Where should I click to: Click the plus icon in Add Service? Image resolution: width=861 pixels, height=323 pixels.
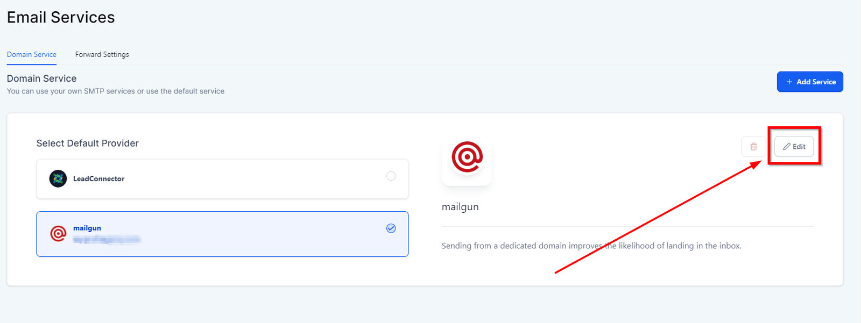click(789, 82)
